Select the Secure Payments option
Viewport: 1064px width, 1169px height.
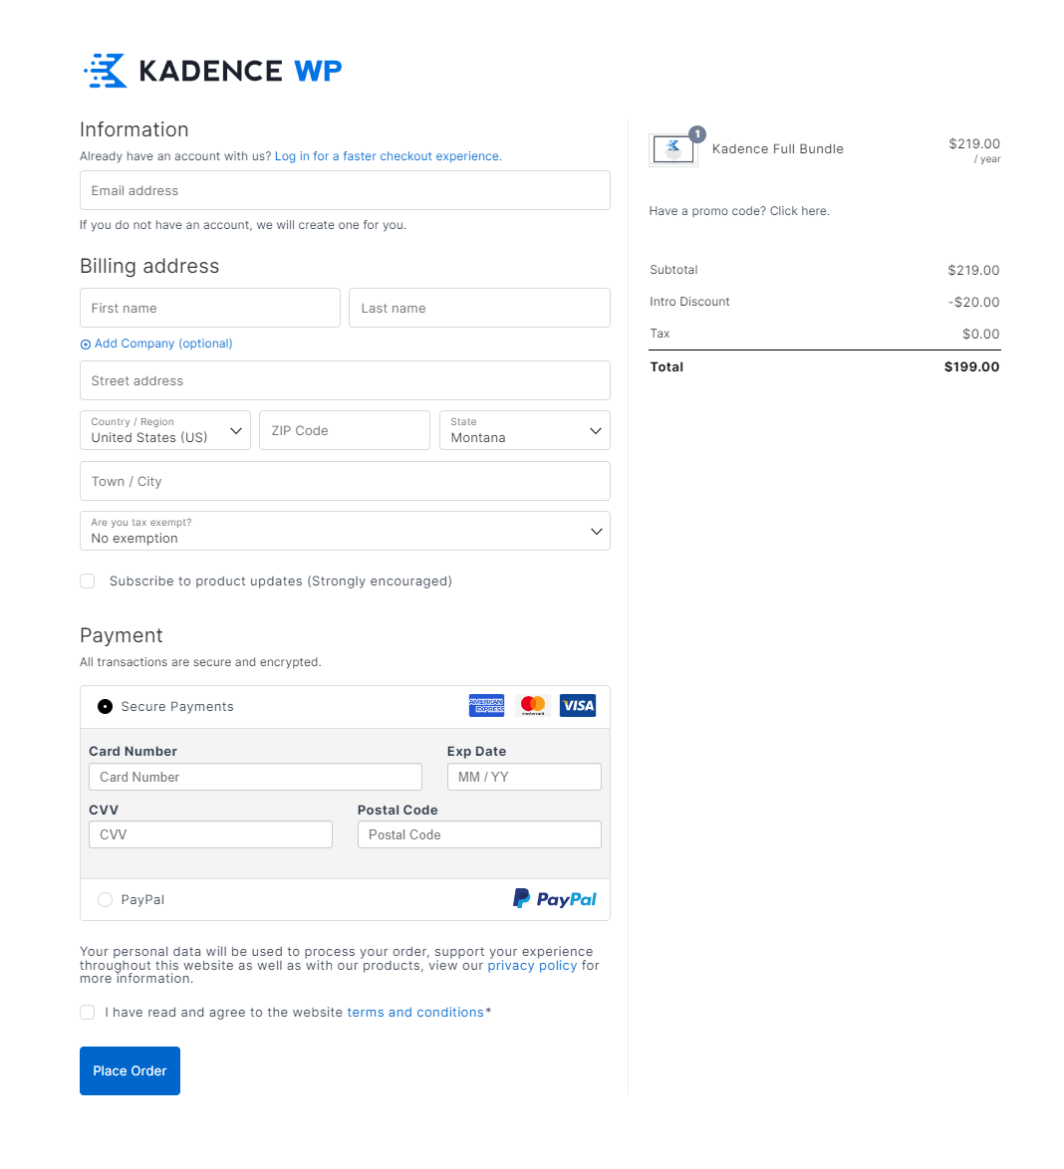click(105, 706)
